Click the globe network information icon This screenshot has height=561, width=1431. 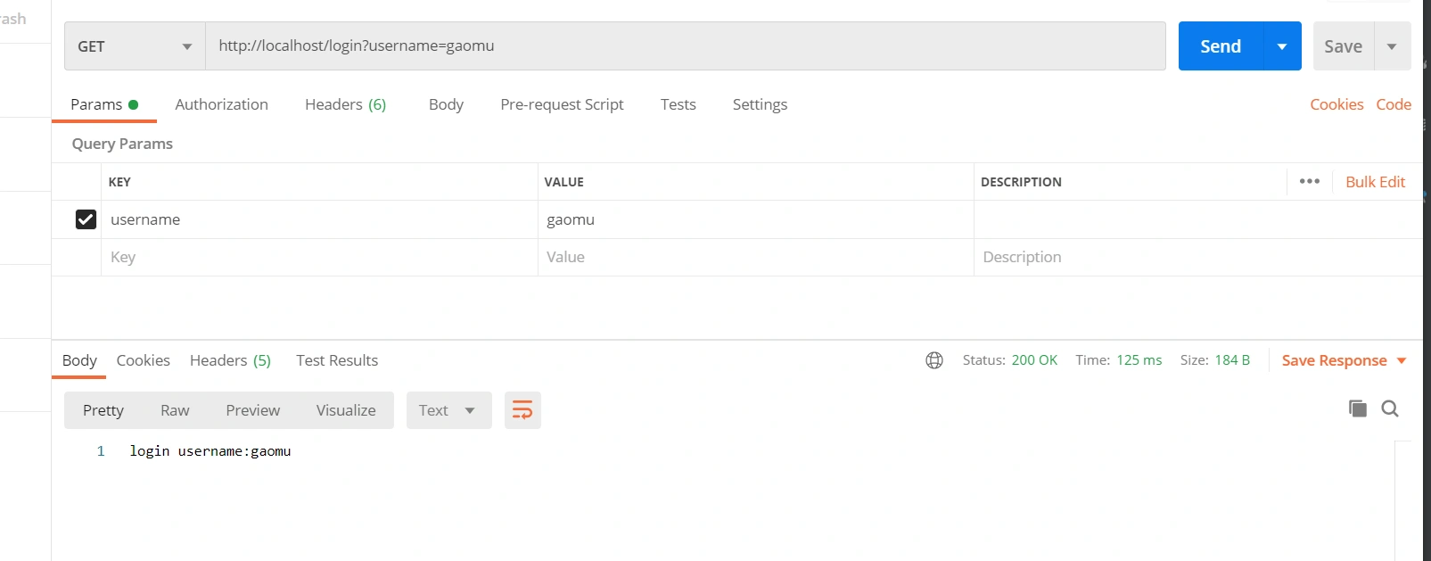click(x=933, y=360)
